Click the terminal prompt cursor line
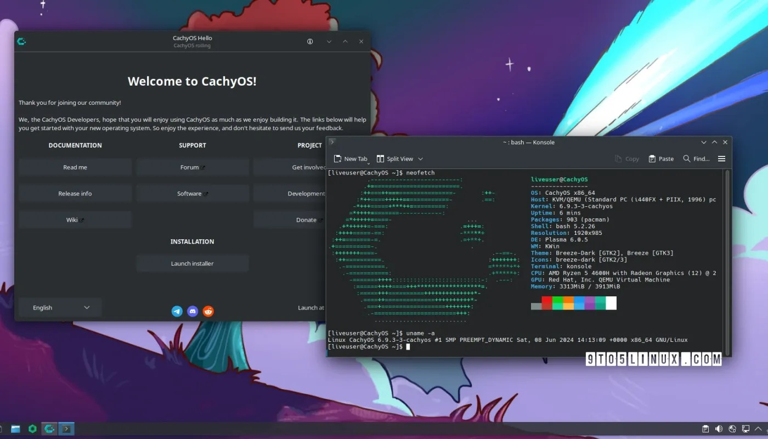768x439 pixels. tap(369, 347)
